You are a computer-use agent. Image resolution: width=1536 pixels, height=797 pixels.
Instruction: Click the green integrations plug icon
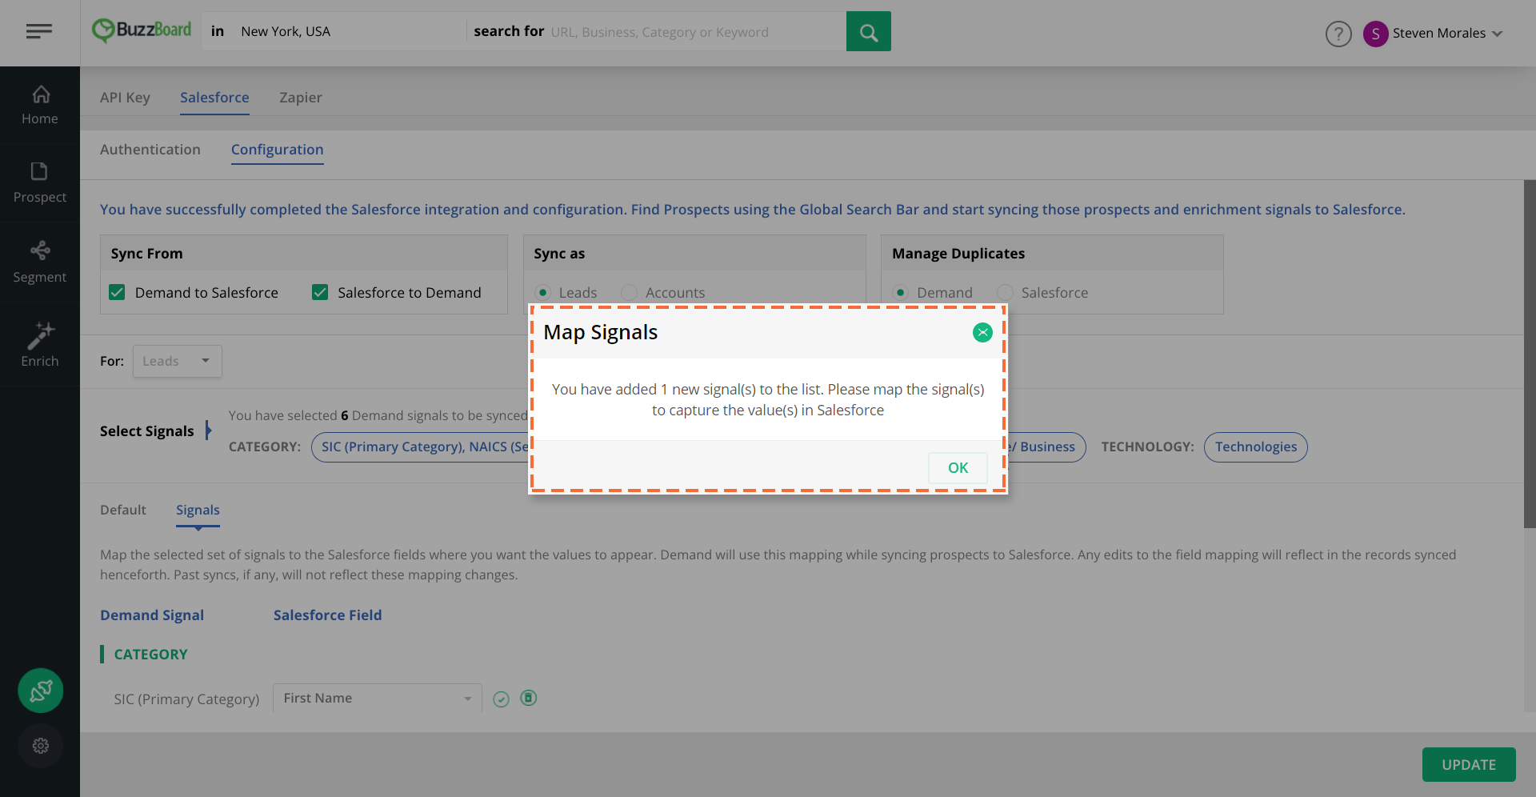click(41, 691)
